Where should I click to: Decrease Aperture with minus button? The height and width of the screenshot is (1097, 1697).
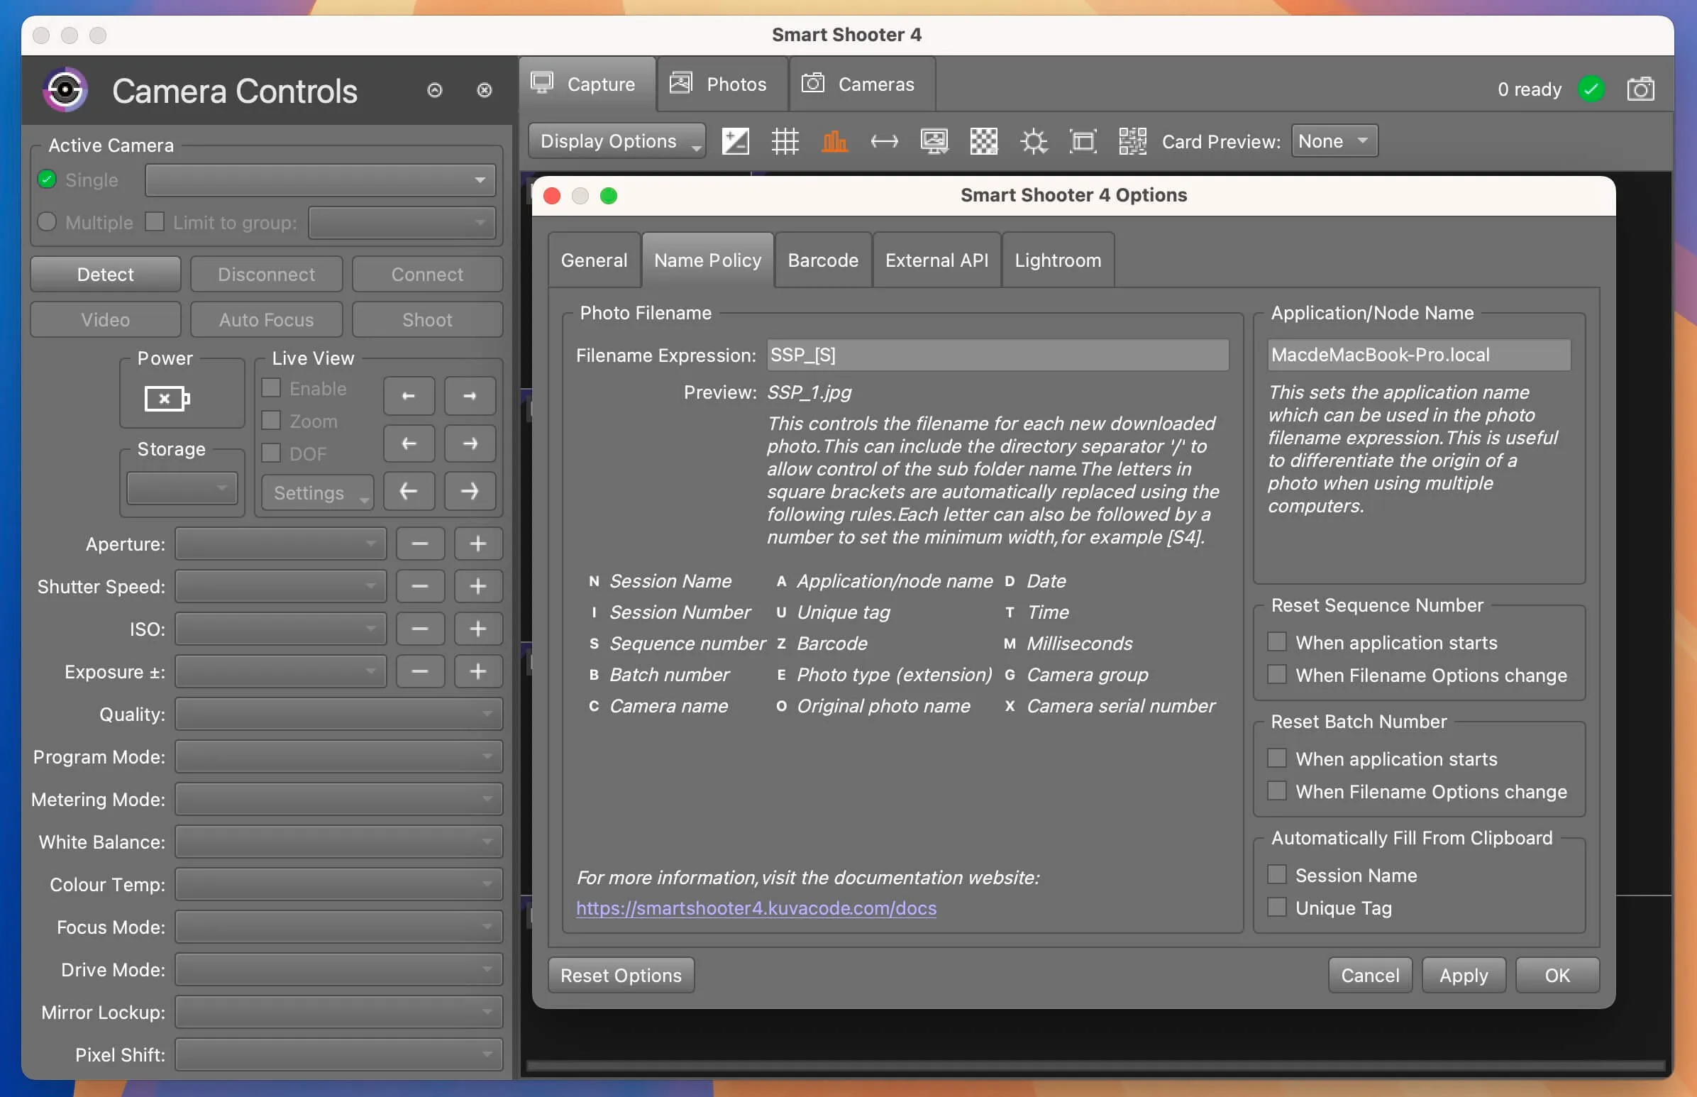(x=420, y=544)
